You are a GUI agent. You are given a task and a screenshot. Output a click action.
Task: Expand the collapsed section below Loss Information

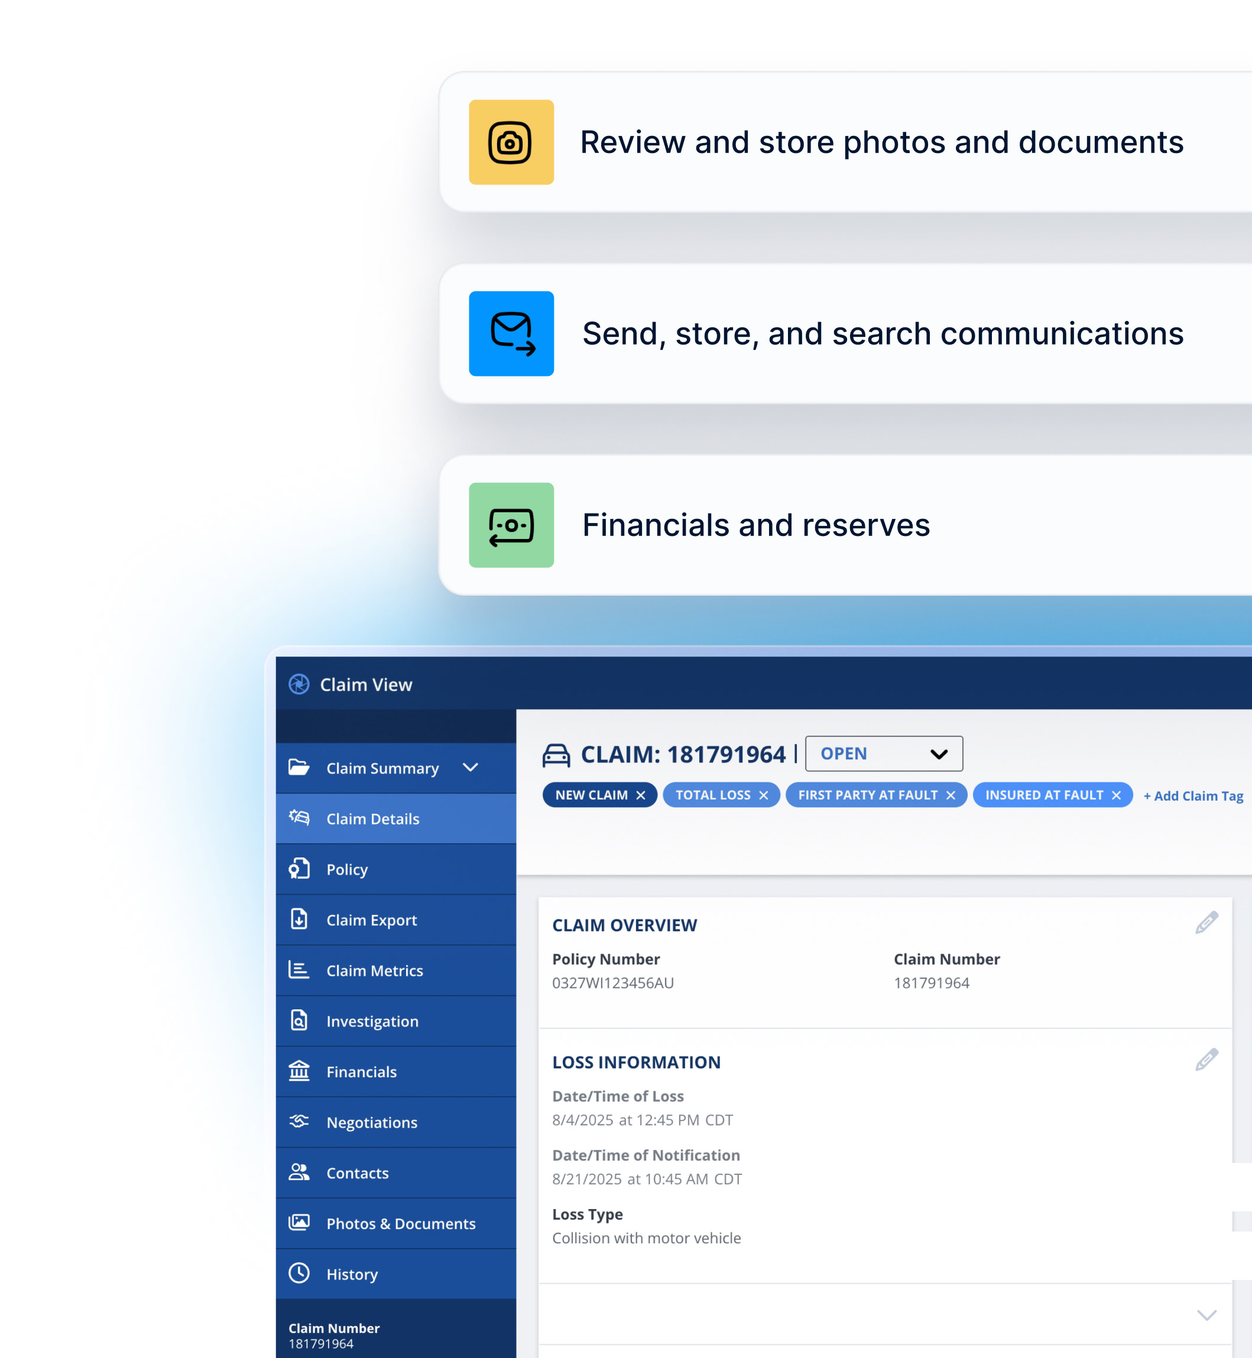point(1206,1315)
